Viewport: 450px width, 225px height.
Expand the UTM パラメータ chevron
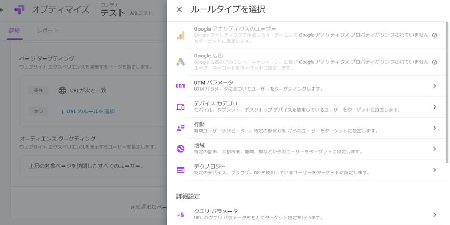(435, 86)
